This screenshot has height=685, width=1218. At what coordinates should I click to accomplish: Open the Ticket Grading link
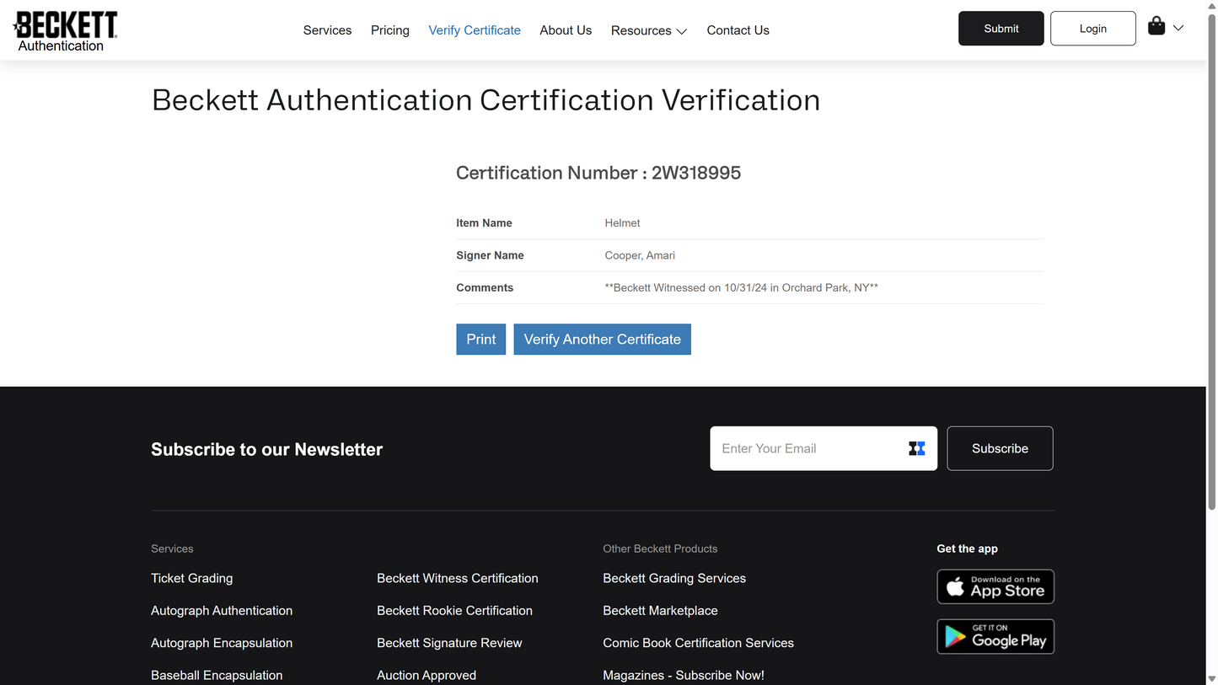pyautogui.click(x=192, y=578)
